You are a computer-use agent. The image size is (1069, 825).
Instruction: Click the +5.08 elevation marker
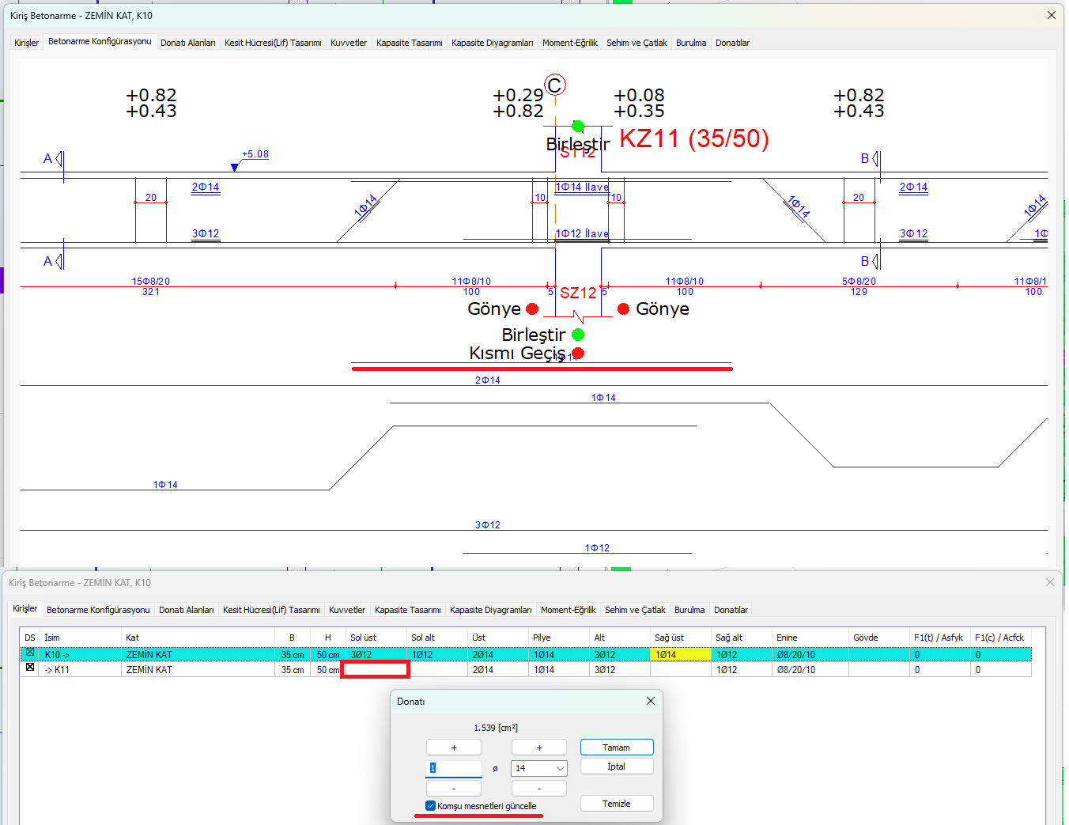[x=255, y=154]
